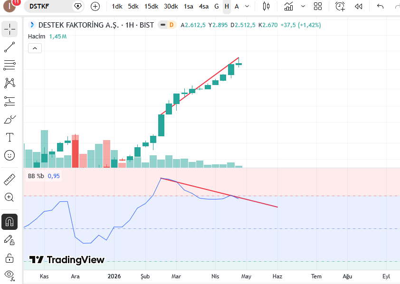Open candlestick chart type selector
The width and height of the screenshot is (400, 284).
(x=266, y=6)
